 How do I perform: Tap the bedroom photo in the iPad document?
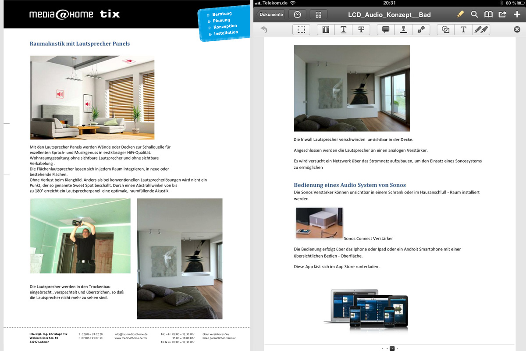click(352, 88)
